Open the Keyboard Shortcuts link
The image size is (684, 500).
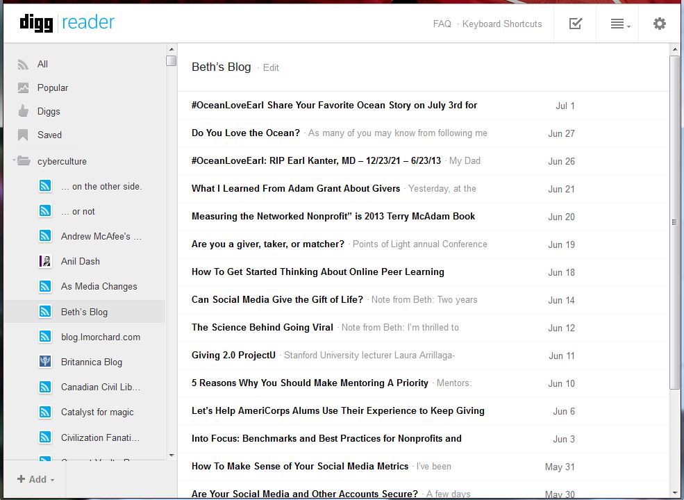click(501, 24)
